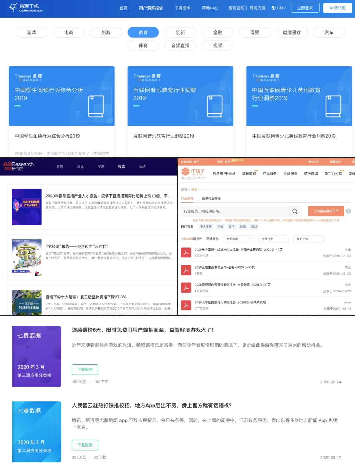Click PDF icon of 2020年中国新一线城市对比报告
355x474 pixels.
[186, 252]
